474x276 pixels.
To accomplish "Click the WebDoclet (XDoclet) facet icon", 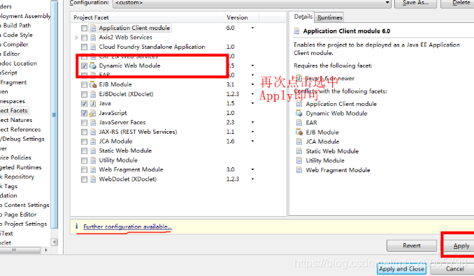I will pyautogui.click(x=93, y=179).
